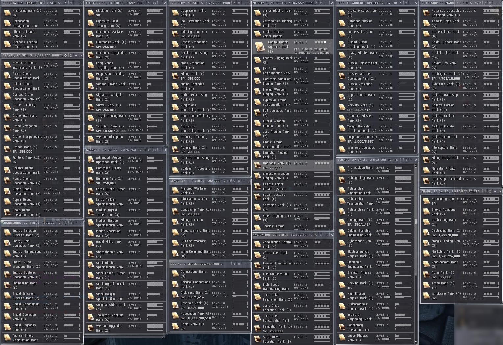The width and height of the screenshot is (503, 345).
Task: Select the Connections skill book icon
Action: (175, 274)
